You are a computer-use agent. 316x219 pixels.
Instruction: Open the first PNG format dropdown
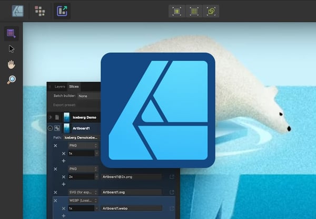click(x=83, y=146)
